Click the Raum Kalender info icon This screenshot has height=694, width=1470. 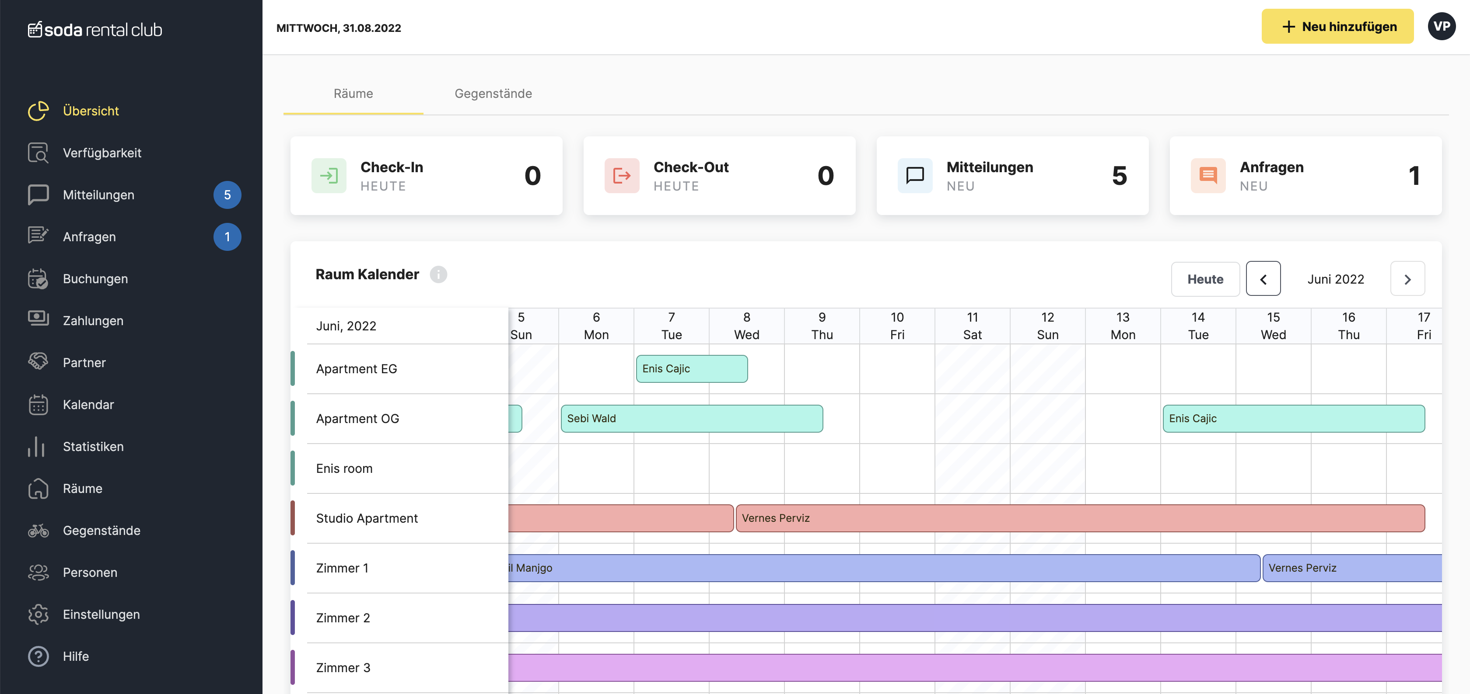[438, 274]
